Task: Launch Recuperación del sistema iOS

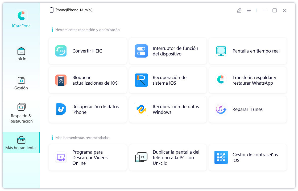Action: (x=168, y=80)
